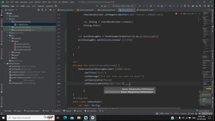Screen dimensions: 215x121
Task: Open editor tabs more-options dots
Action: coord(209,10)
